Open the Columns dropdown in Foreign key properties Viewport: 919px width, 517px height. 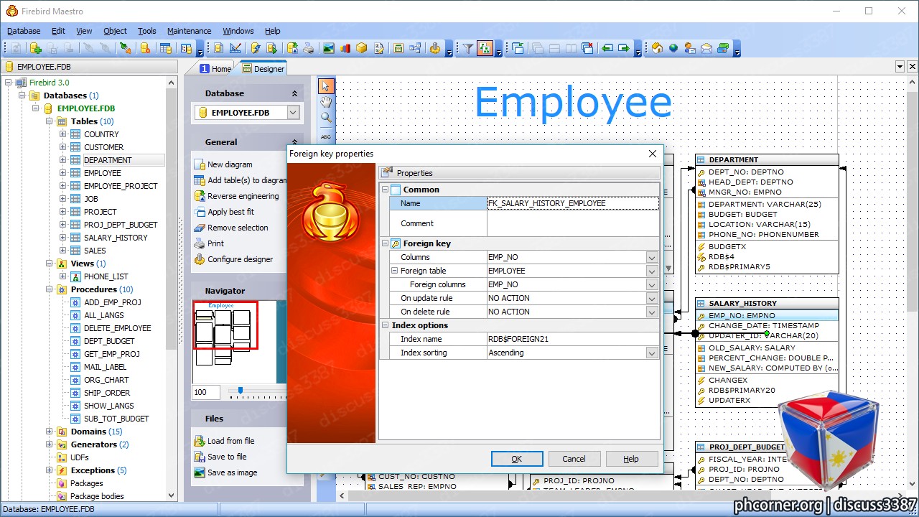click(652, 257)
